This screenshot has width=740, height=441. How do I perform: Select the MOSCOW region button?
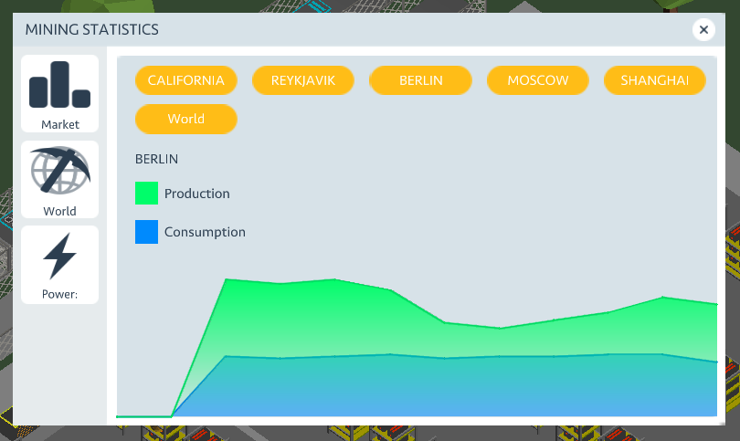pos(537,80)
